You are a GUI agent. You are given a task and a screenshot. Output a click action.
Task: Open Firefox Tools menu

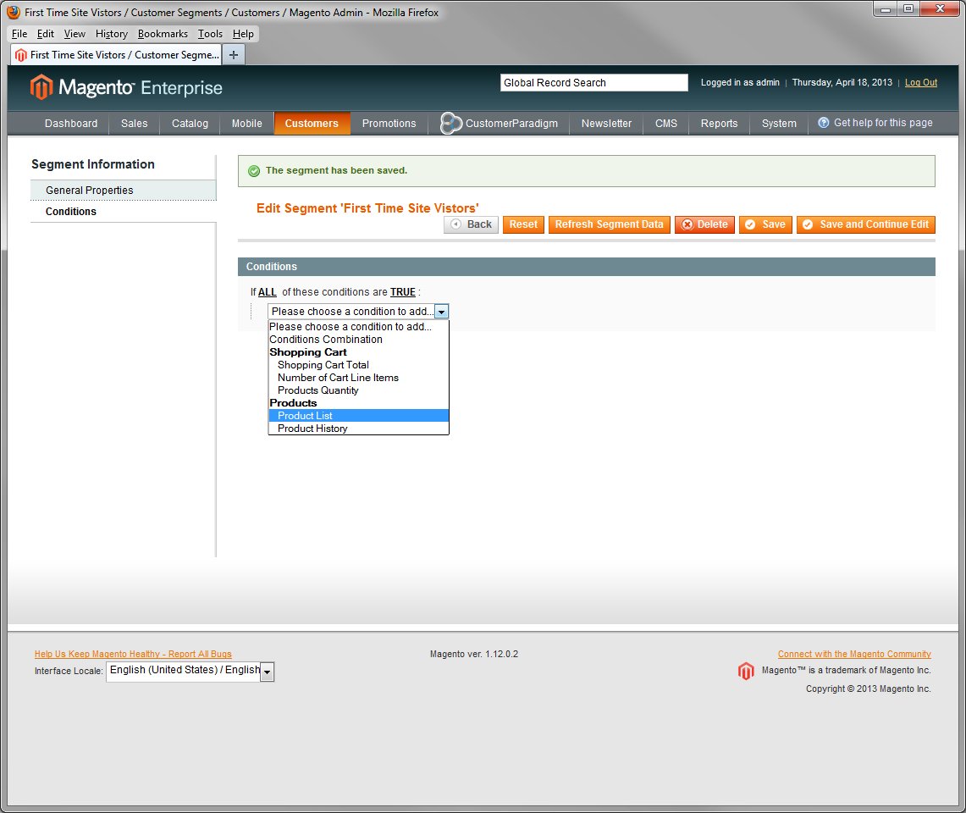209,34
